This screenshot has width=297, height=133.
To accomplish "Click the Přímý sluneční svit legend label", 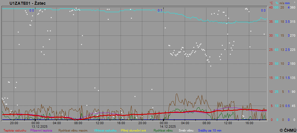I will (134, 130).
